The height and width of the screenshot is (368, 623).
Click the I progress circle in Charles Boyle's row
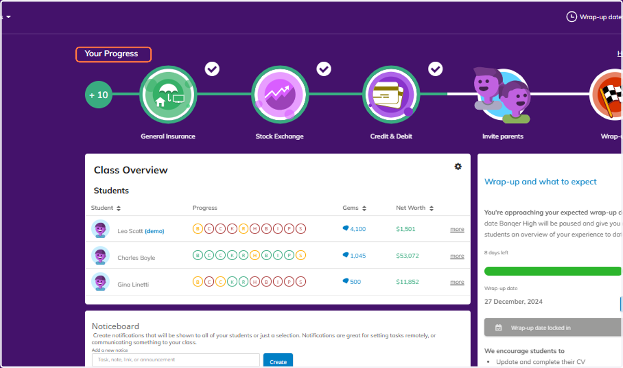point(278,255)
